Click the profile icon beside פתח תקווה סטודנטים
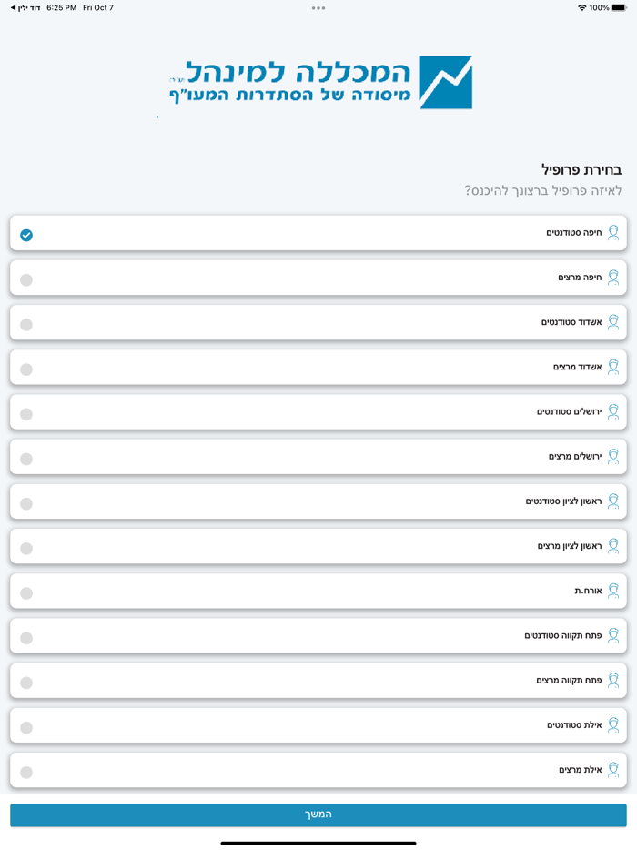The width and height of the screenshot is (637, 850). click(613, 635)
